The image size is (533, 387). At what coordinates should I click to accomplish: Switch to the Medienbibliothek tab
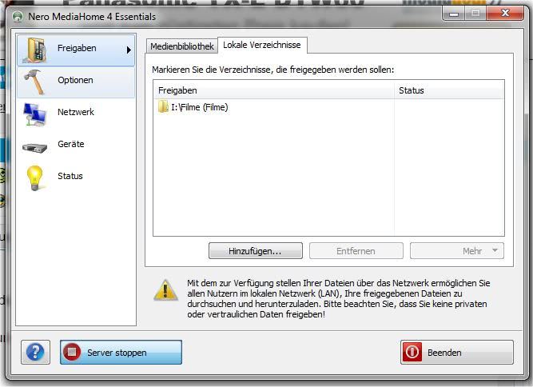[x=182, y=47]
